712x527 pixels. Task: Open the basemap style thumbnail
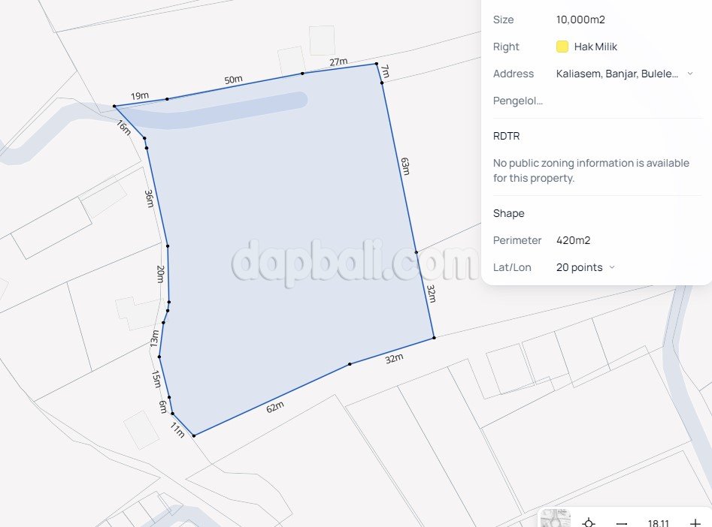point(556,519)
